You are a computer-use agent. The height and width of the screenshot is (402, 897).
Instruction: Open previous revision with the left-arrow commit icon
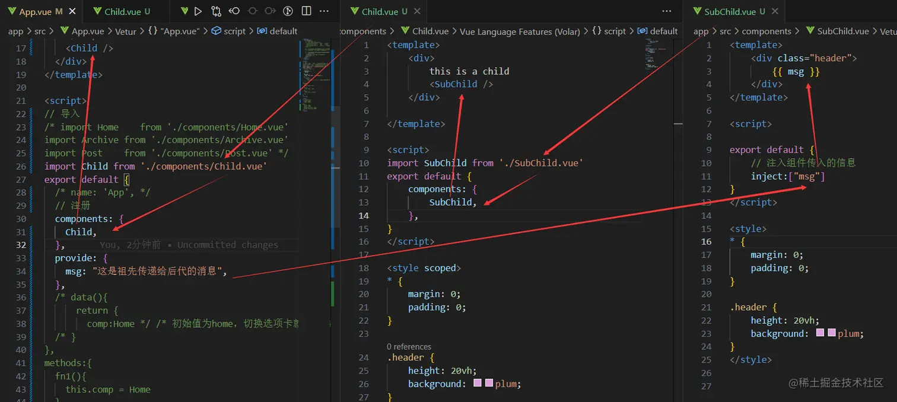pos(234,11)
